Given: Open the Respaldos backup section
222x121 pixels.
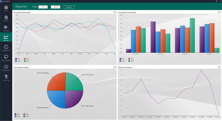Looking at the screenshot, I should 6,28.
